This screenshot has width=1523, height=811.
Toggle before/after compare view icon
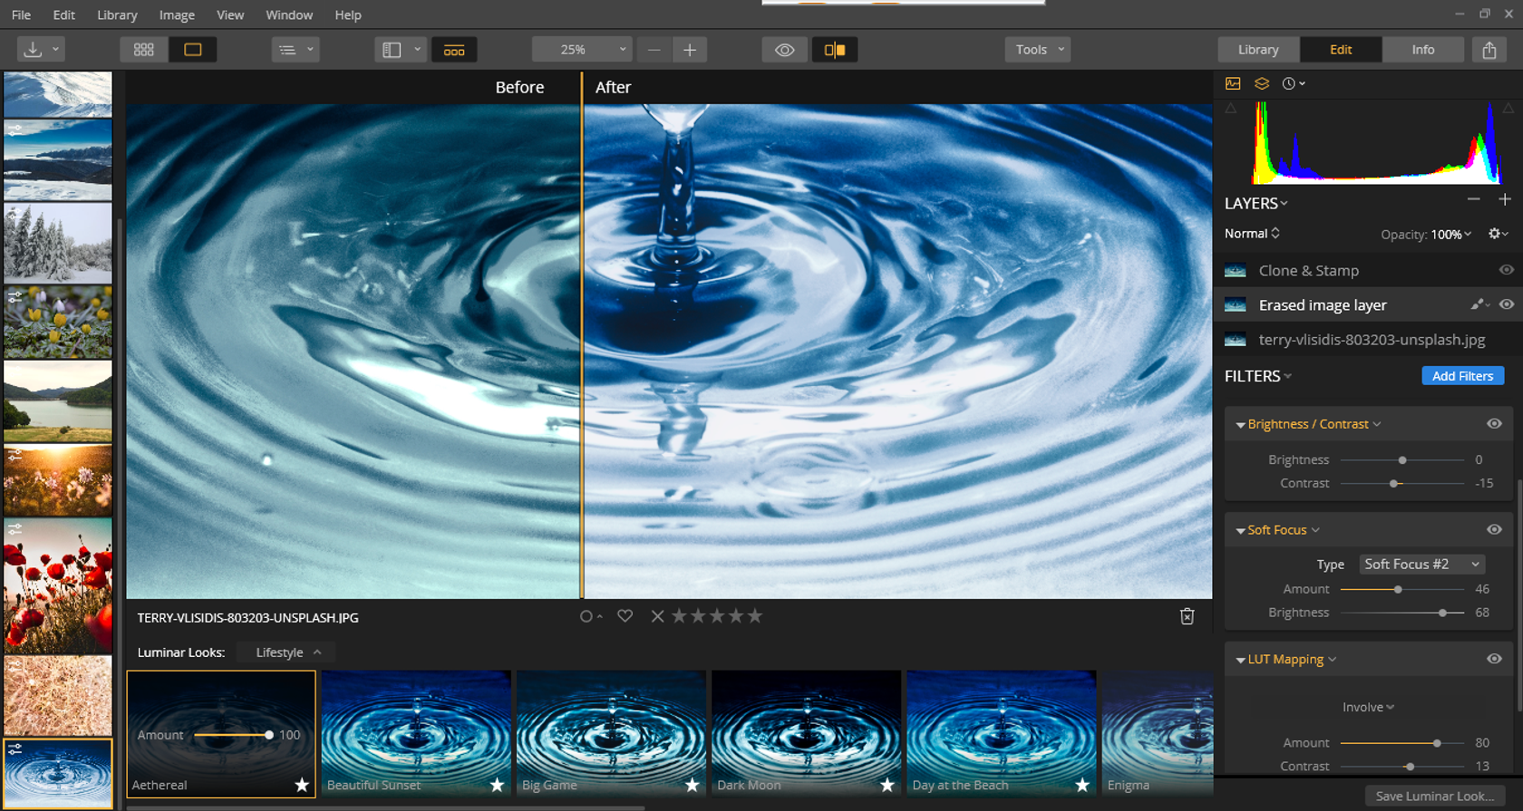835,50
